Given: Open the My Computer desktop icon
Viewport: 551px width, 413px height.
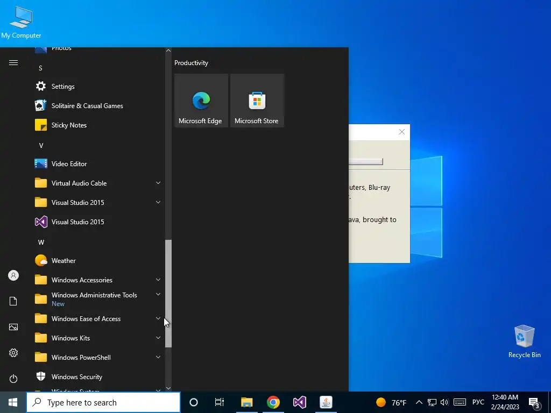Looking at the screenshot, I should [x=21, y=22].
